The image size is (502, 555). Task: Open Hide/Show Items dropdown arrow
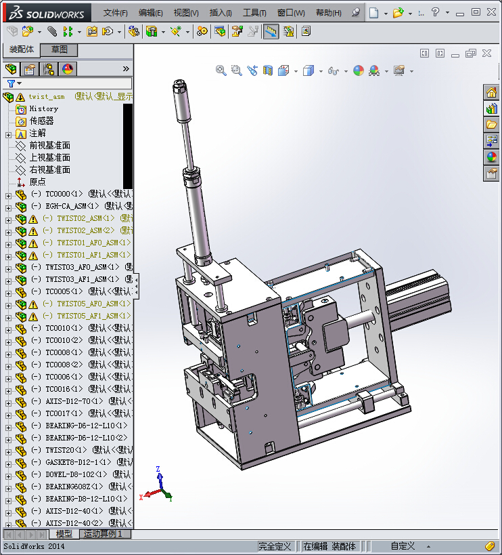coord(346,72)
